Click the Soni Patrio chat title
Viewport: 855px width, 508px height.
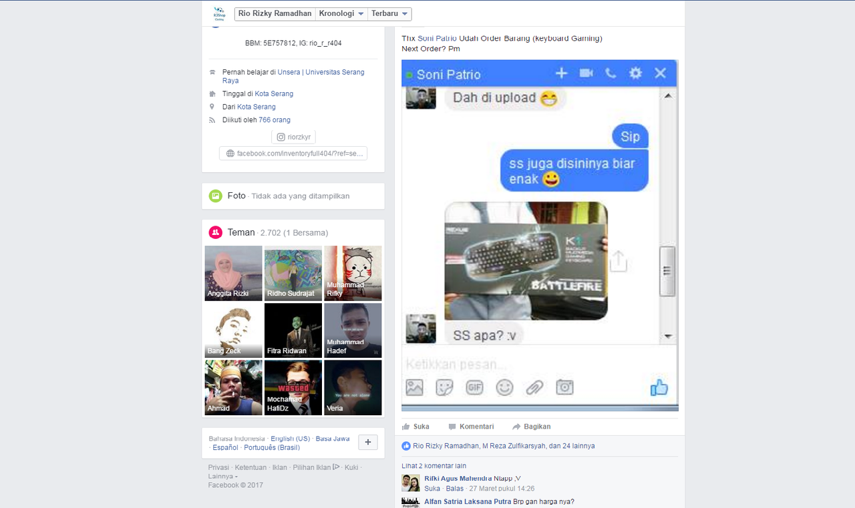click(x=449, y=74)
